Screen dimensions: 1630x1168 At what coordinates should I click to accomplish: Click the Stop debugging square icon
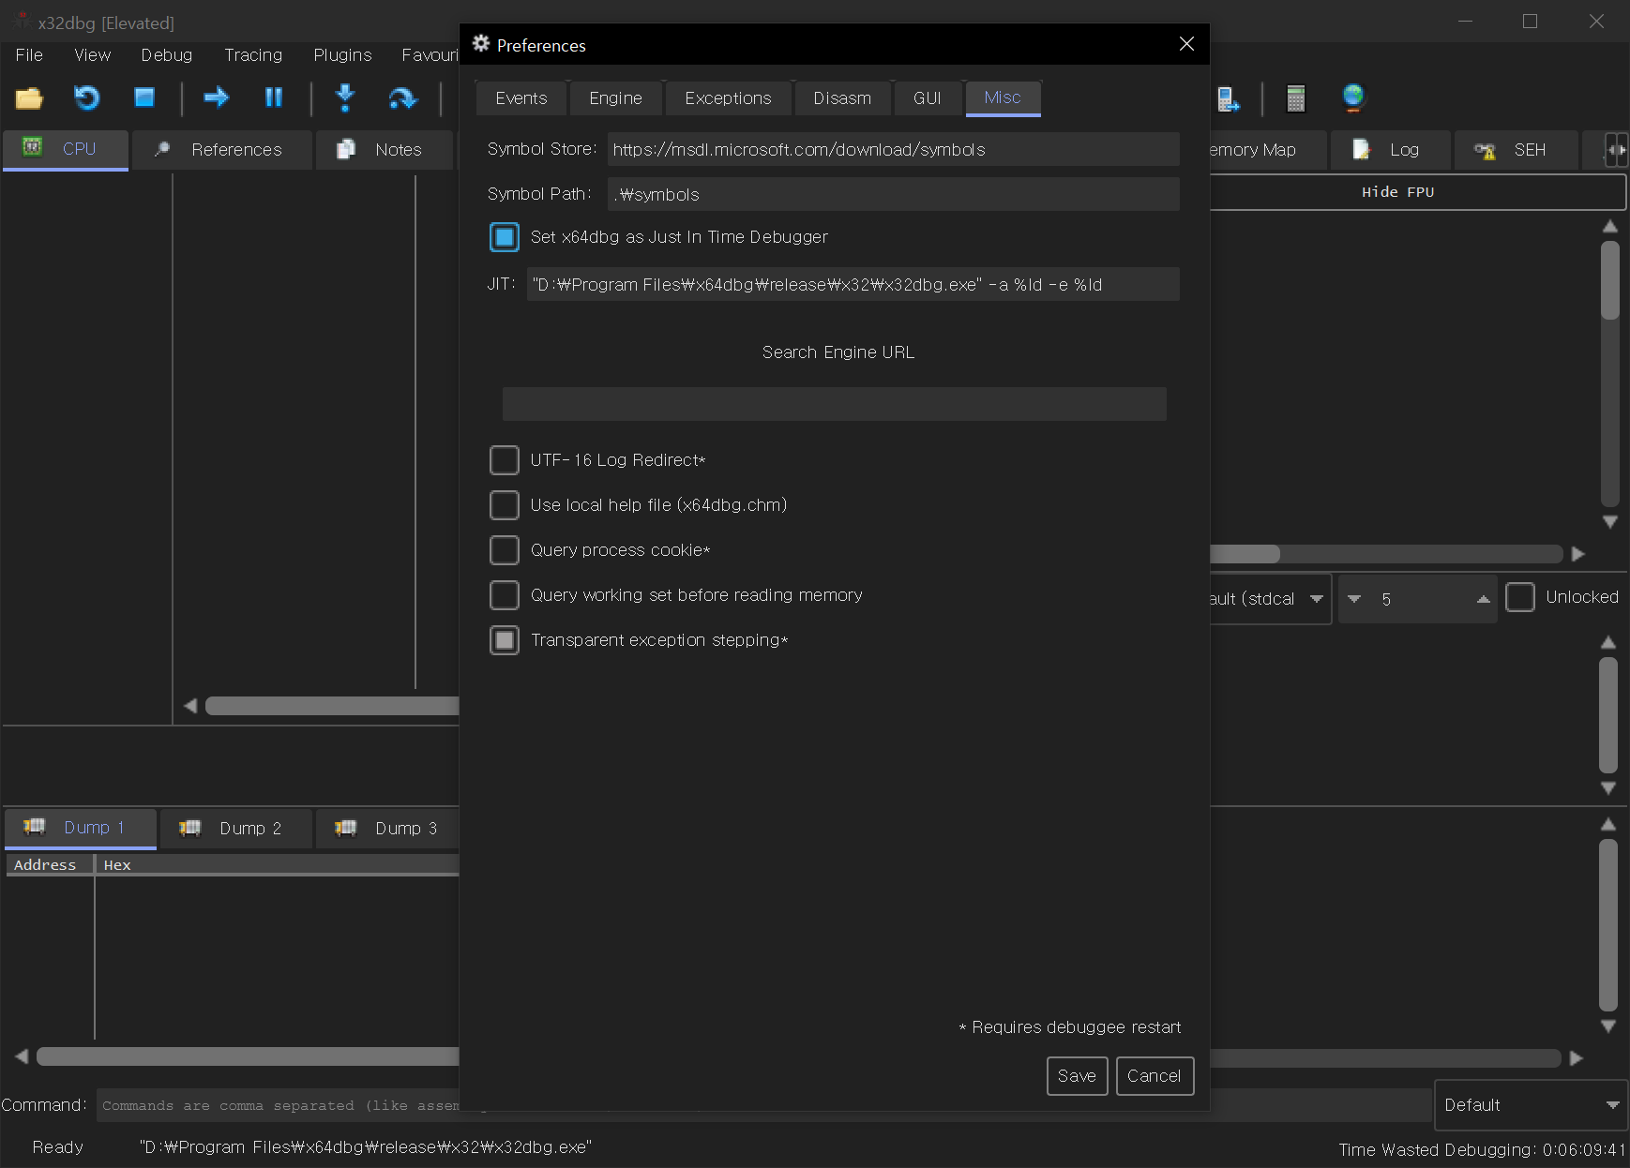pos(143,97)
